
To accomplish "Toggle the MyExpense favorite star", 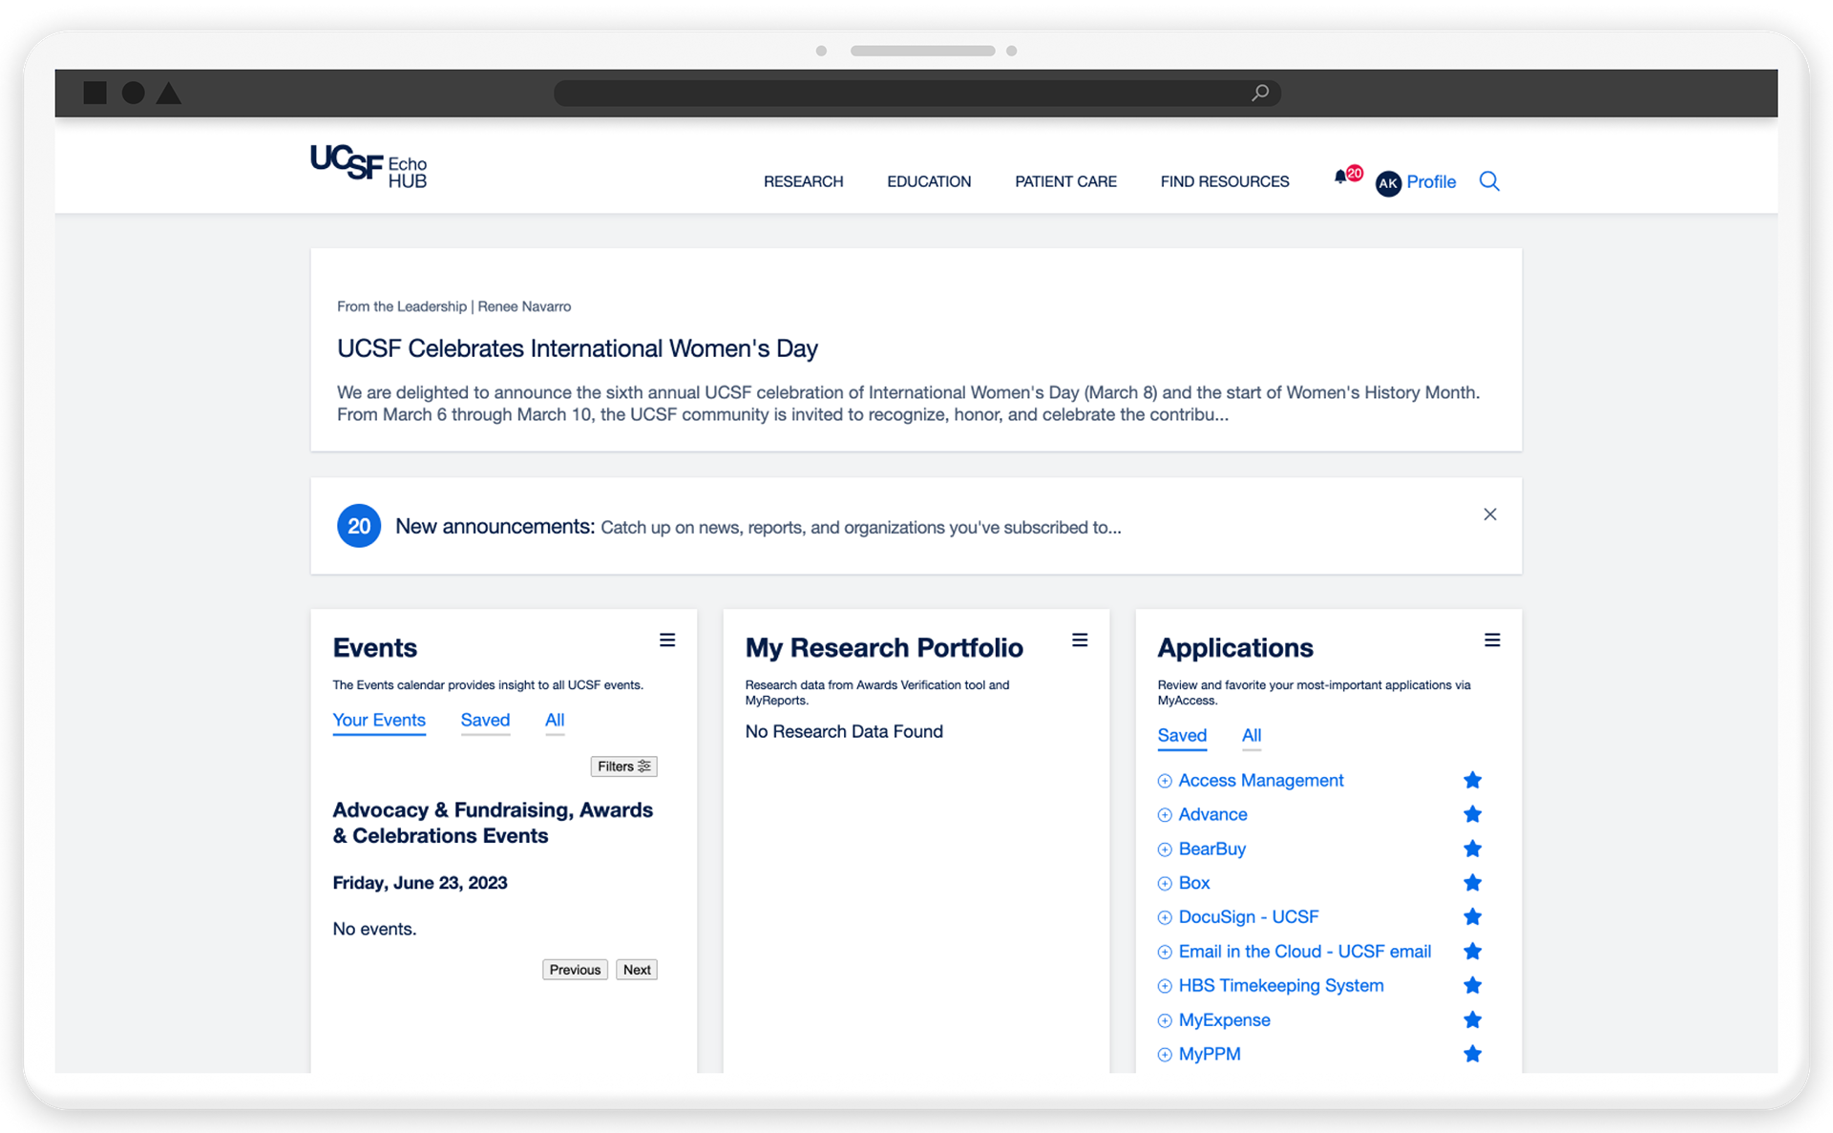I will pos(1472,1020).
